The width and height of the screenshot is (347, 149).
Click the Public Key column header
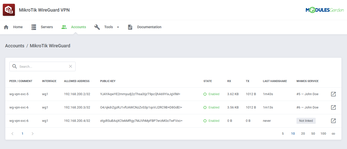coord(108,81)
